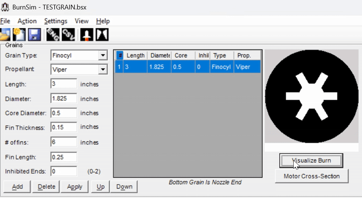Click the New file toolbar icon
362x198 pixels.
click(x=19, y=34)
